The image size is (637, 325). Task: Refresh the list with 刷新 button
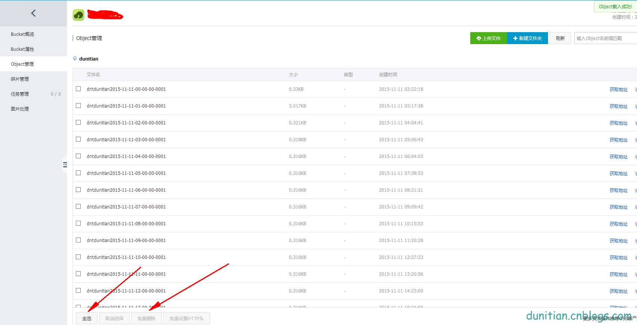[560, 38]
